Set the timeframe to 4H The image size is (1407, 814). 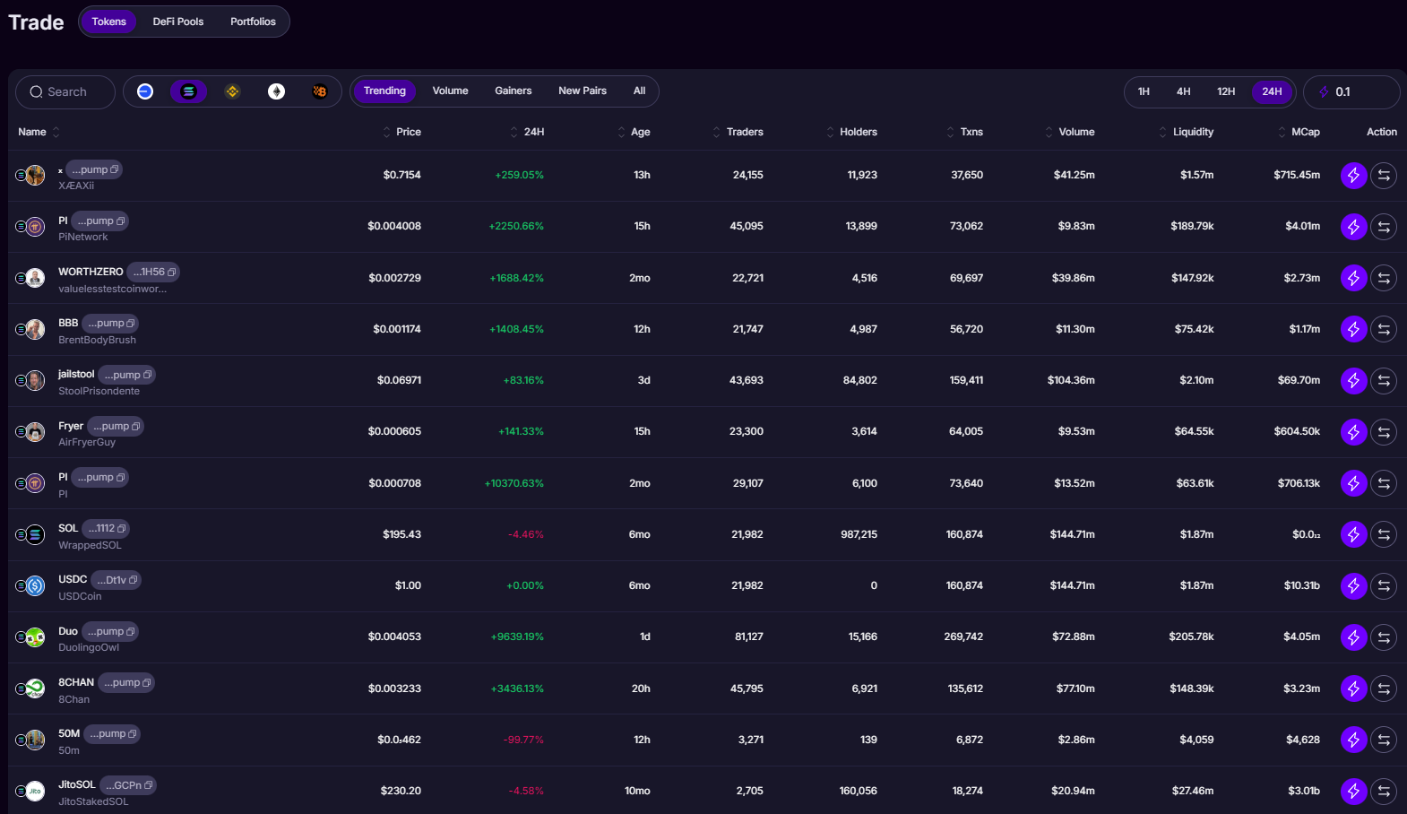coord(1183,91)
